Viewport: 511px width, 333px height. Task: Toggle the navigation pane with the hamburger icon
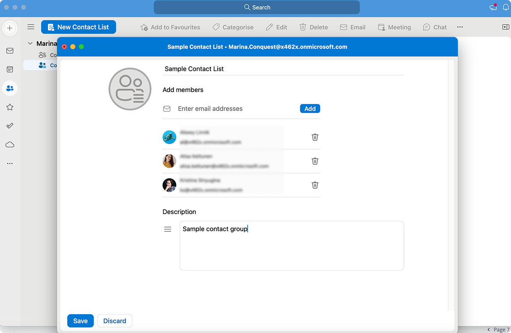click(x=30, y=27)
